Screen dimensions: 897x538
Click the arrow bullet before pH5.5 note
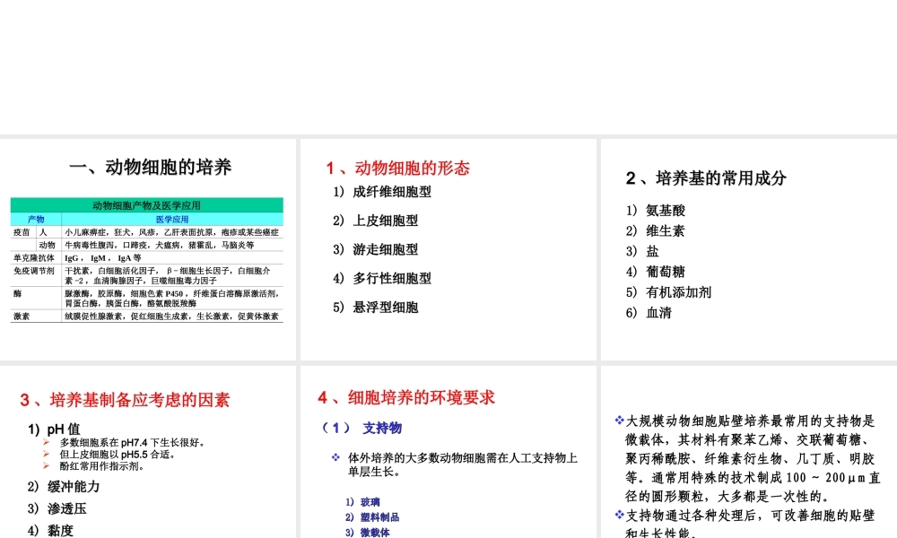pos(45,454)
